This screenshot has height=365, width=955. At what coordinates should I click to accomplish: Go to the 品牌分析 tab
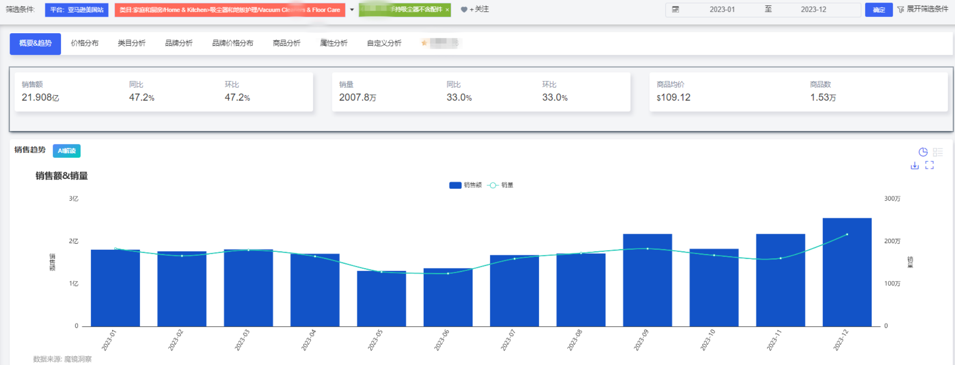[179, 43]
